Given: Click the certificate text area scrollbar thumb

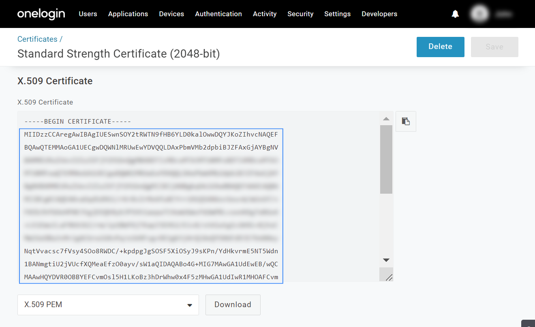Looking at the screenshot, I should (x=386, y=159).
